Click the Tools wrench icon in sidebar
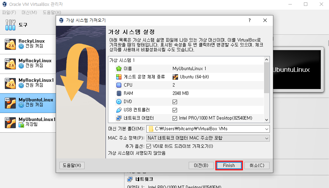 coord(11,25)
